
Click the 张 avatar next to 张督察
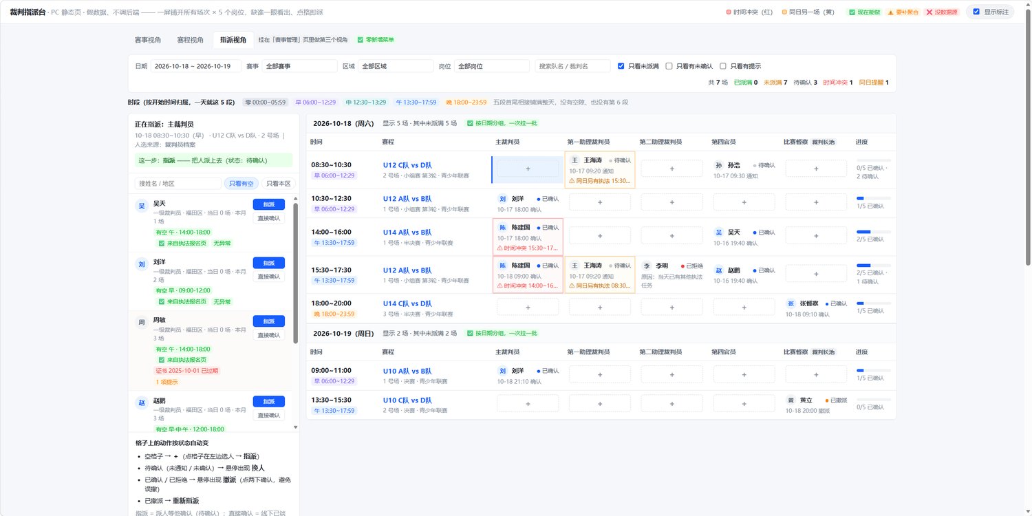point(791,303)
